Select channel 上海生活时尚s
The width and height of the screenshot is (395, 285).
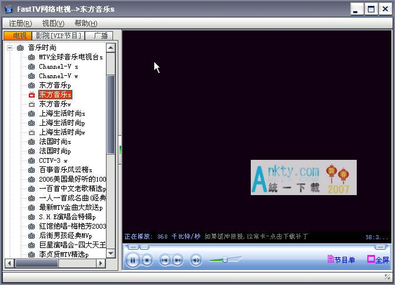(x=62, y=113)
